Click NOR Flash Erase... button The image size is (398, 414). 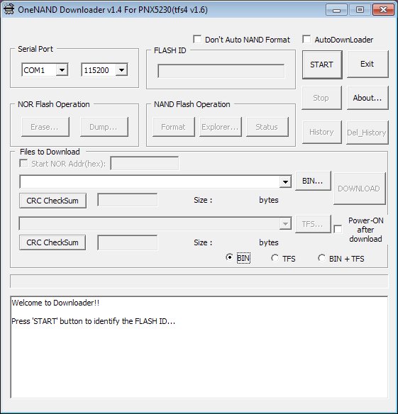coord(45,127)
